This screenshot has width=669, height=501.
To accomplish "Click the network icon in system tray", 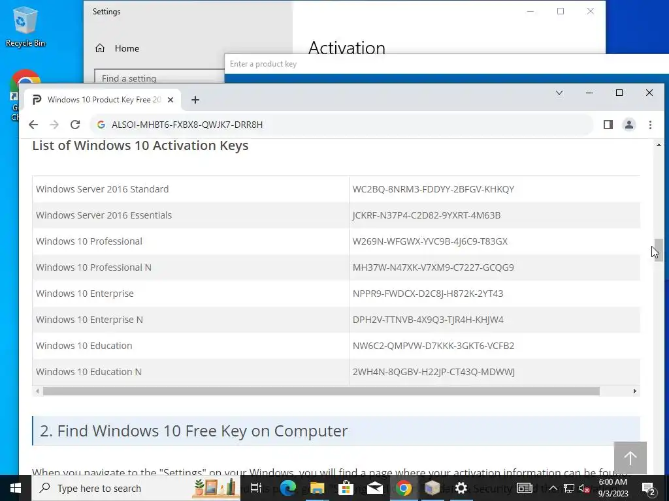I will 569,488.
